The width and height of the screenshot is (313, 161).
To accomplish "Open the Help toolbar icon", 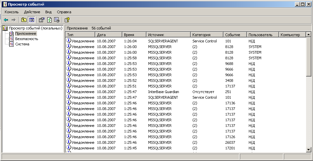I will tap(67, 20).
